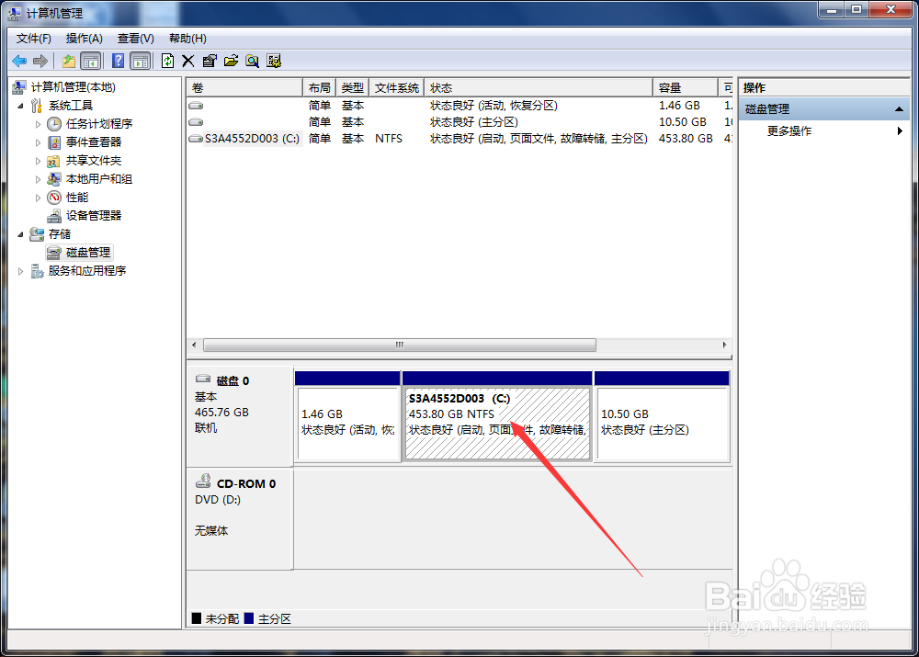Sort by the 容量 column header

pyautogui.click(x=686, y=88)
